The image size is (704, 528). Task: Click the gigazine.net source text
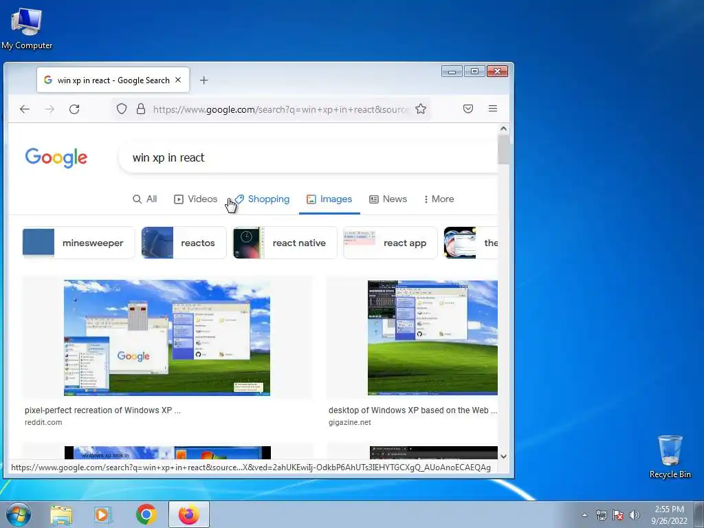click(x=350, y=423)
